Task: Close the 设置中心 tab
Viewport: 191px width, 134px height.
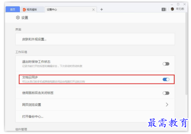Action: (94, 10)
